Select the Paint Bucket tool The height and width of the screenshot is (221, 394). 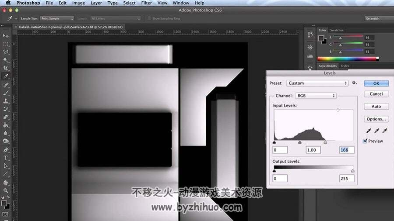[6, 125]
